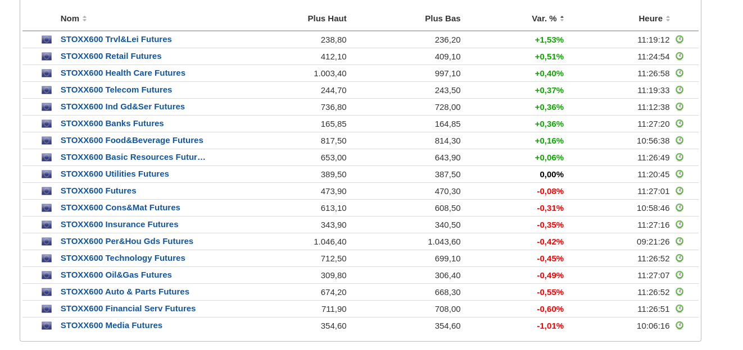Click the Plus Haut column header
743x350 pixels.
point(327,19)
